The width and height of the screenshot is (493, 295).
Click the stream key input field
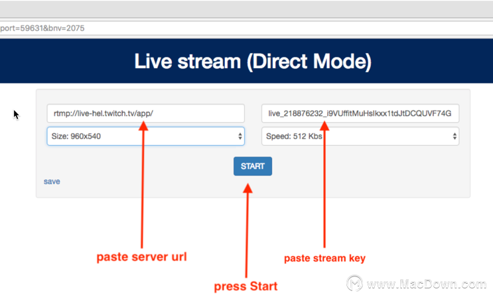pos(360,113)
